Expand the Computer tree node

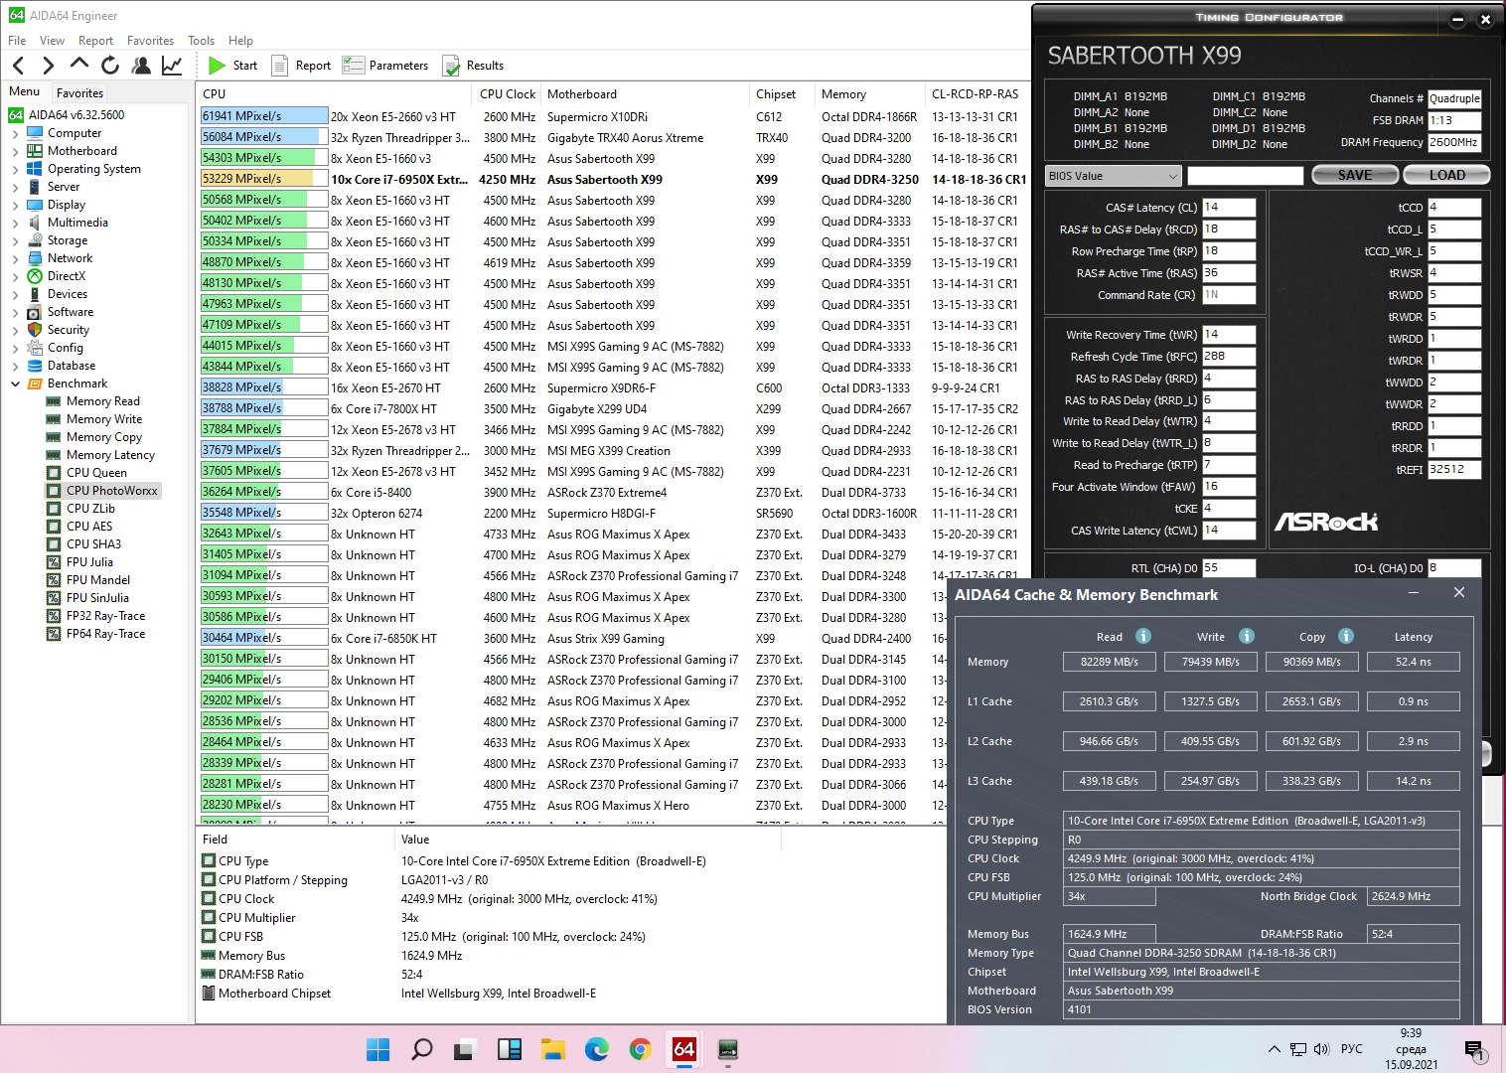point(15,133)
